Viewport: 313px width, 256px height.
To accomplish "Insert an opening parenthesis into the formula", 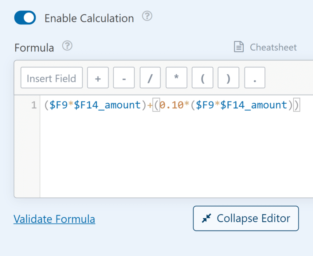I will [x=202, y=77].
